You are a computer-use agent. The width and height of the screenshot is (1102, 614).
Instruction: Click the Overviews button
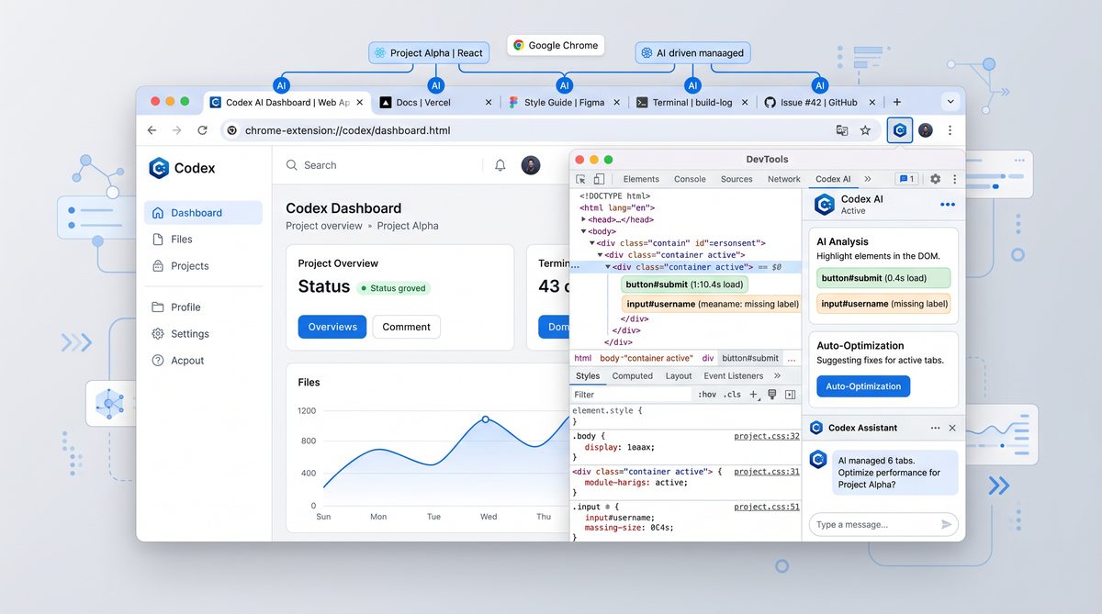pos(332,327)
